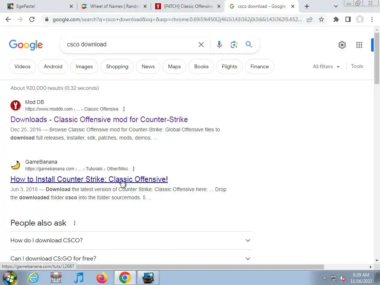Open the search Tools button
Viewport: 380px width, 285px height.
(357, 66)
